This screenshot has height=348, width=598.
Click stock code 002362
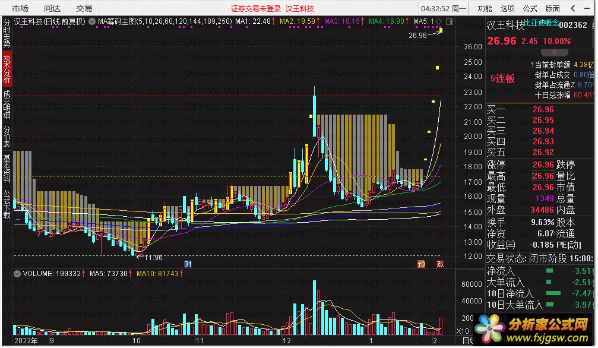pyautogui.click(x=573, y=25)
